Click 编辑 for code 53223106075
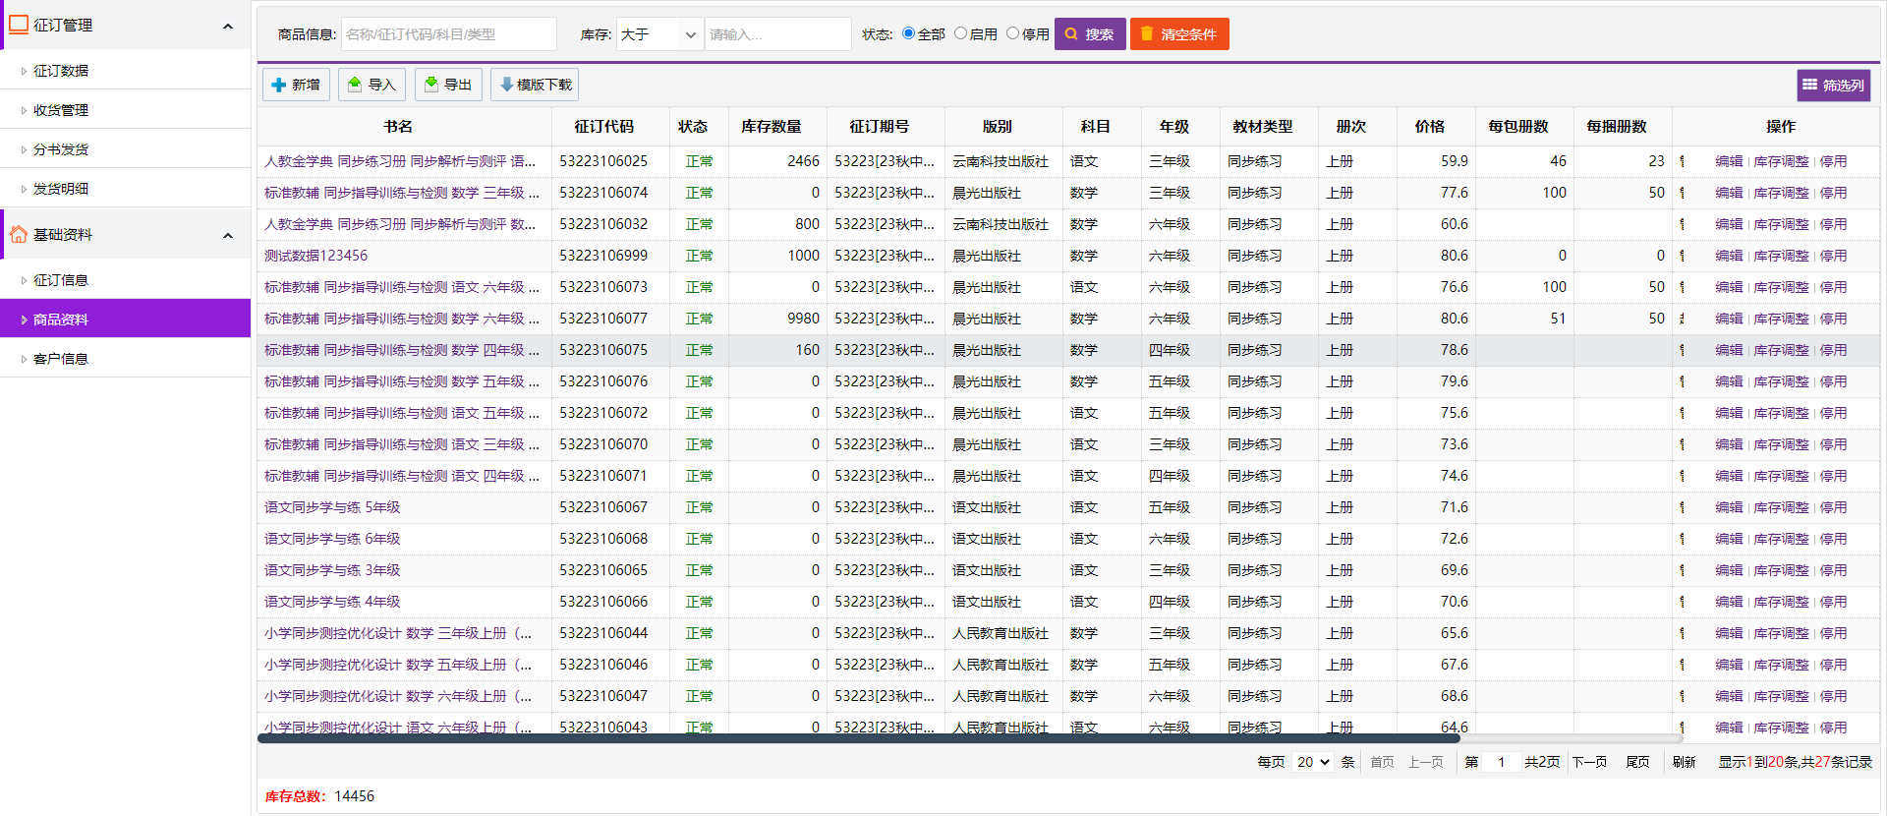 pos(1729,350)
